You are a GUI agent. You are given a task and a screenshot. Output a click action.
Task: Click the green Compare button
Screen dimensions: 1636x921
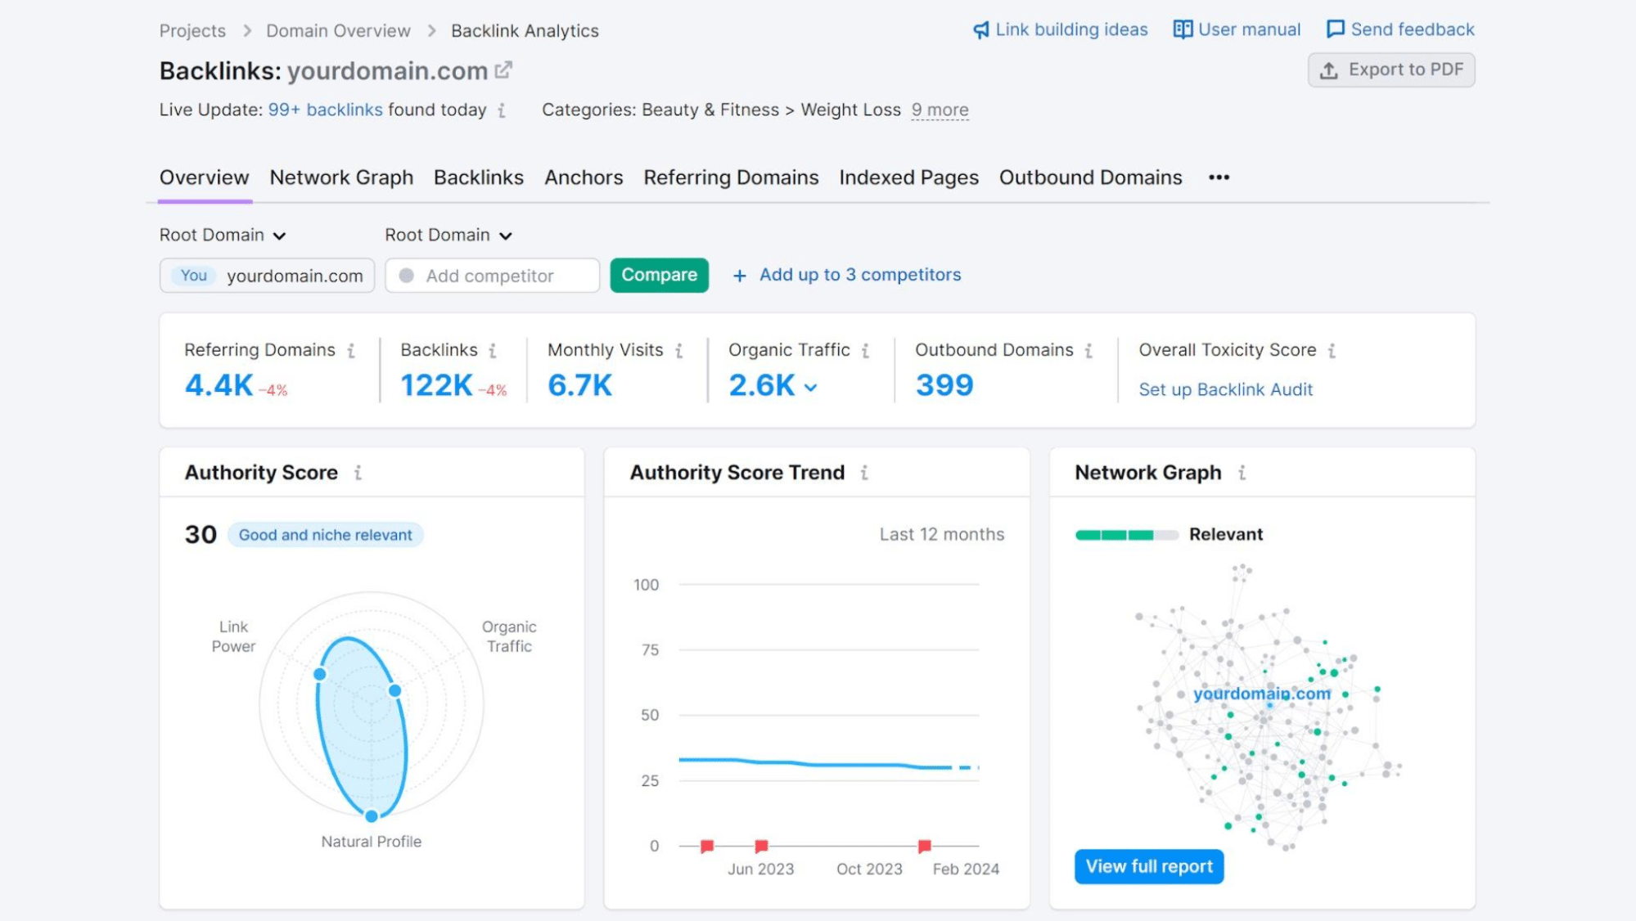point(659,275)
